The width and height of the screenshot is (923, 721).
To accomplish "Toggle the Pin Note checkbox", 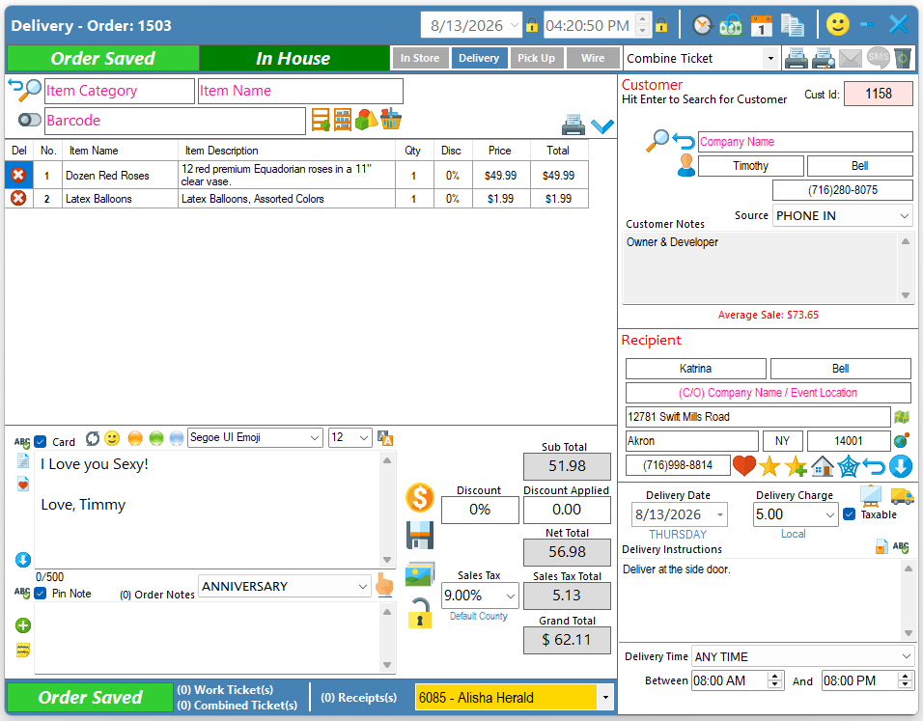I will (40, 594).
